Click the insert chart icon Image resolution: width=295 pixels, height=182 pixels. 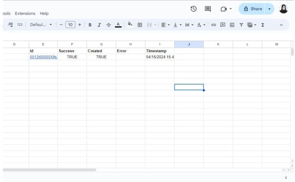click(x=232, y=25)
